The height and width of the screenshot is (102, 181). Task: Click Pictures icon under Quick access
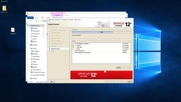[x=32, y=36]
